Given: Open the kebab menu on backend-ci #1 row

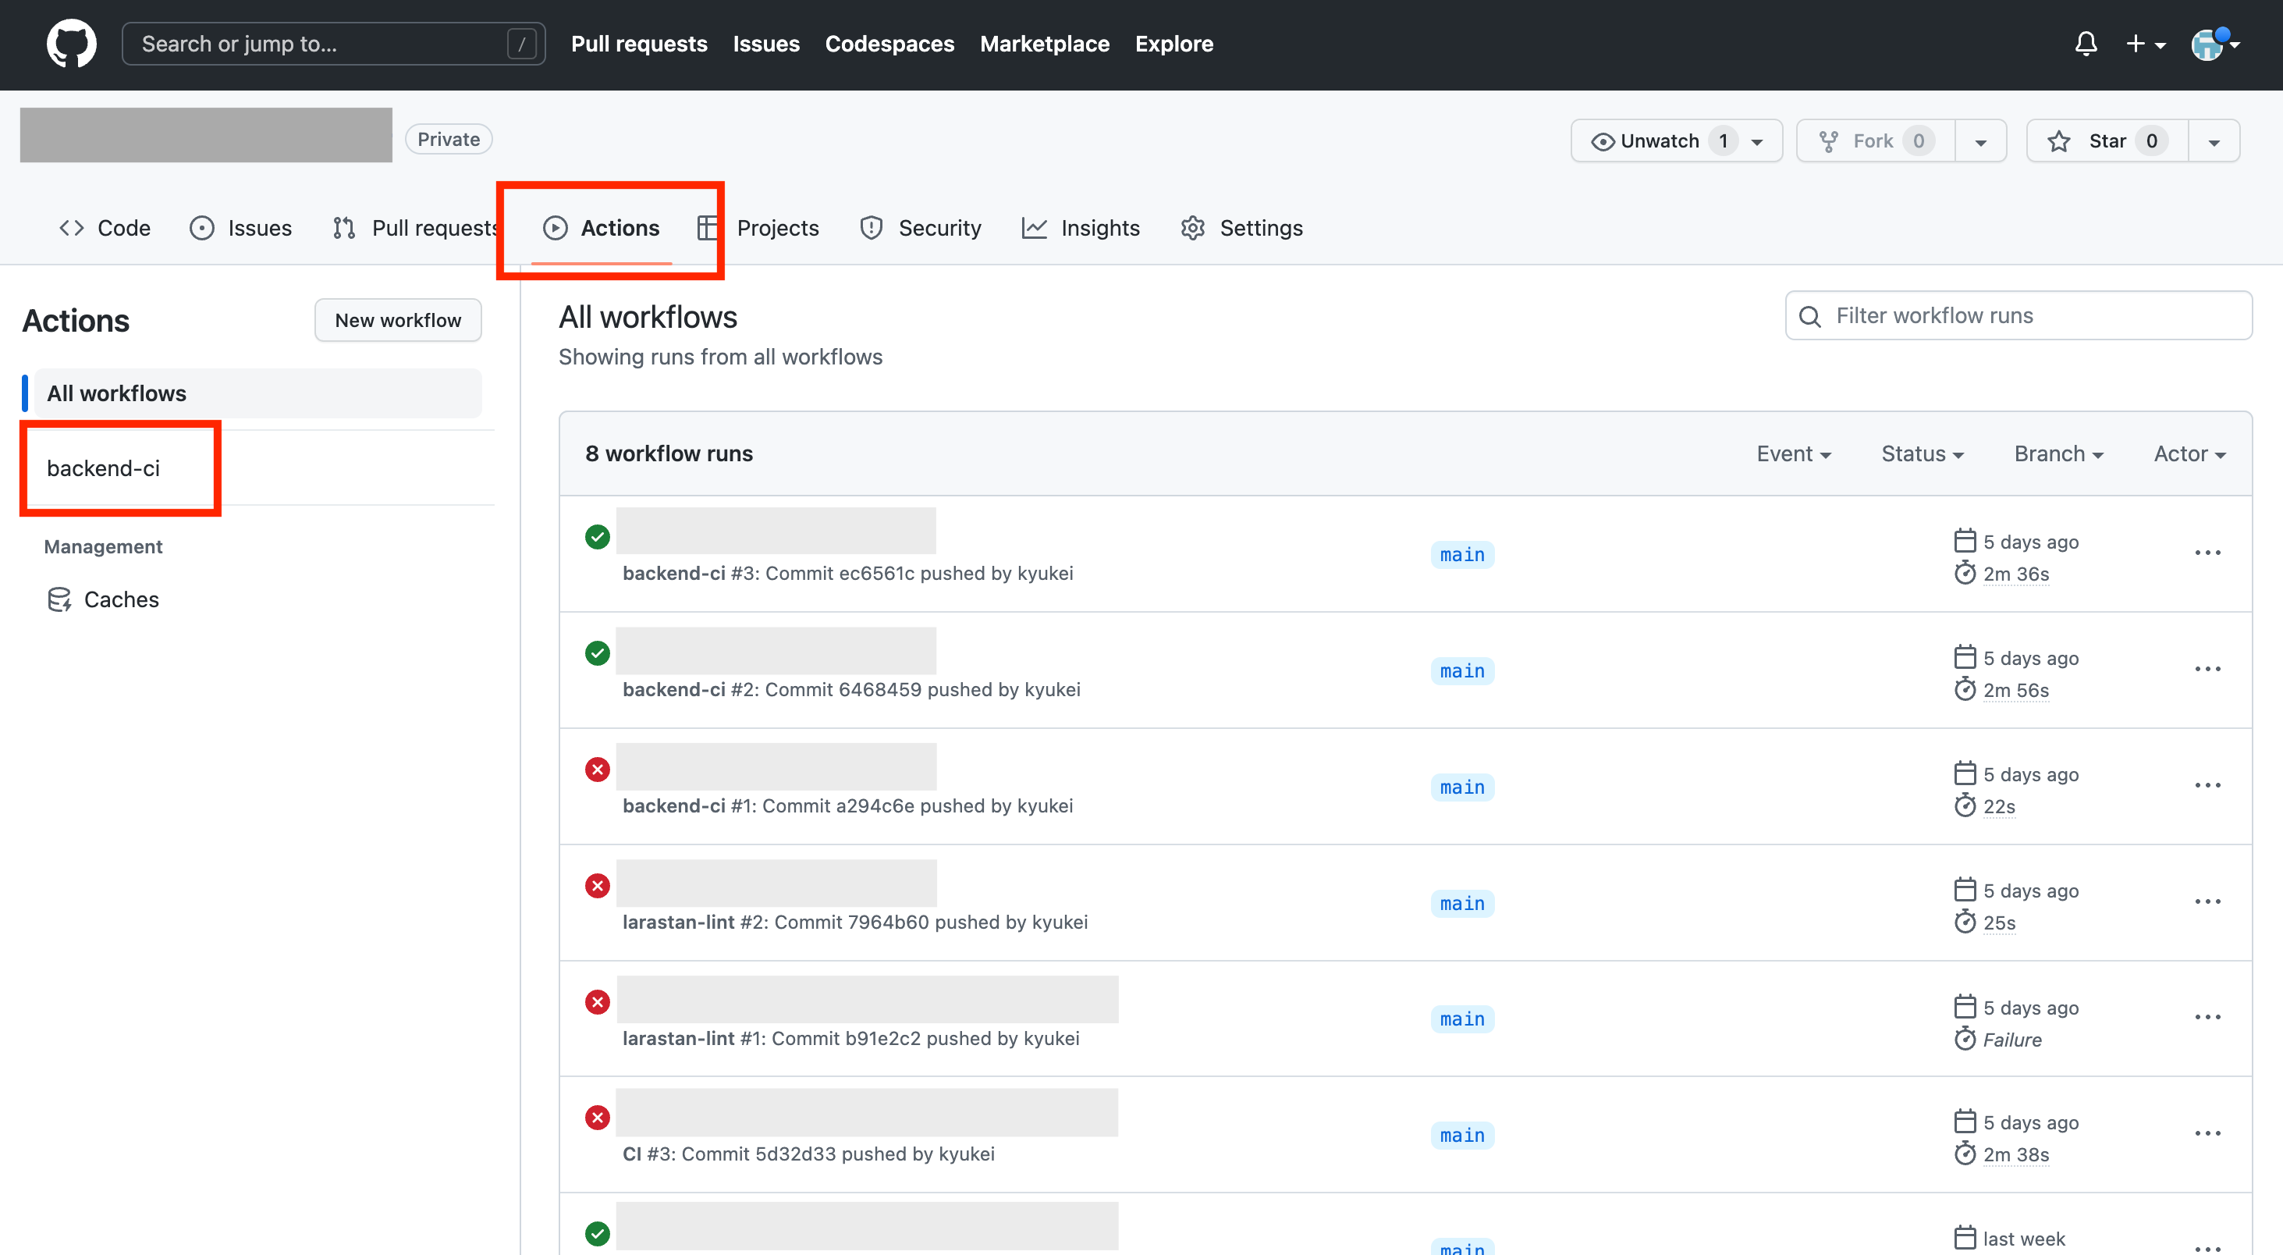Looking at the screenshot, I should click(2207, 784).
